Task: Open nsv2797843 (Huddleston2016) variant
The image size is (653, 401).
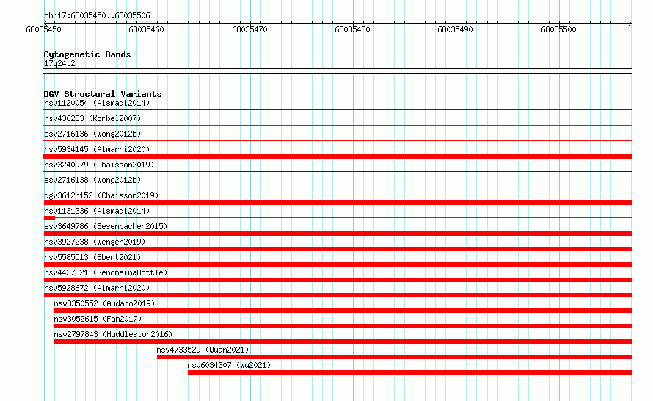Action: pos(113,334)
